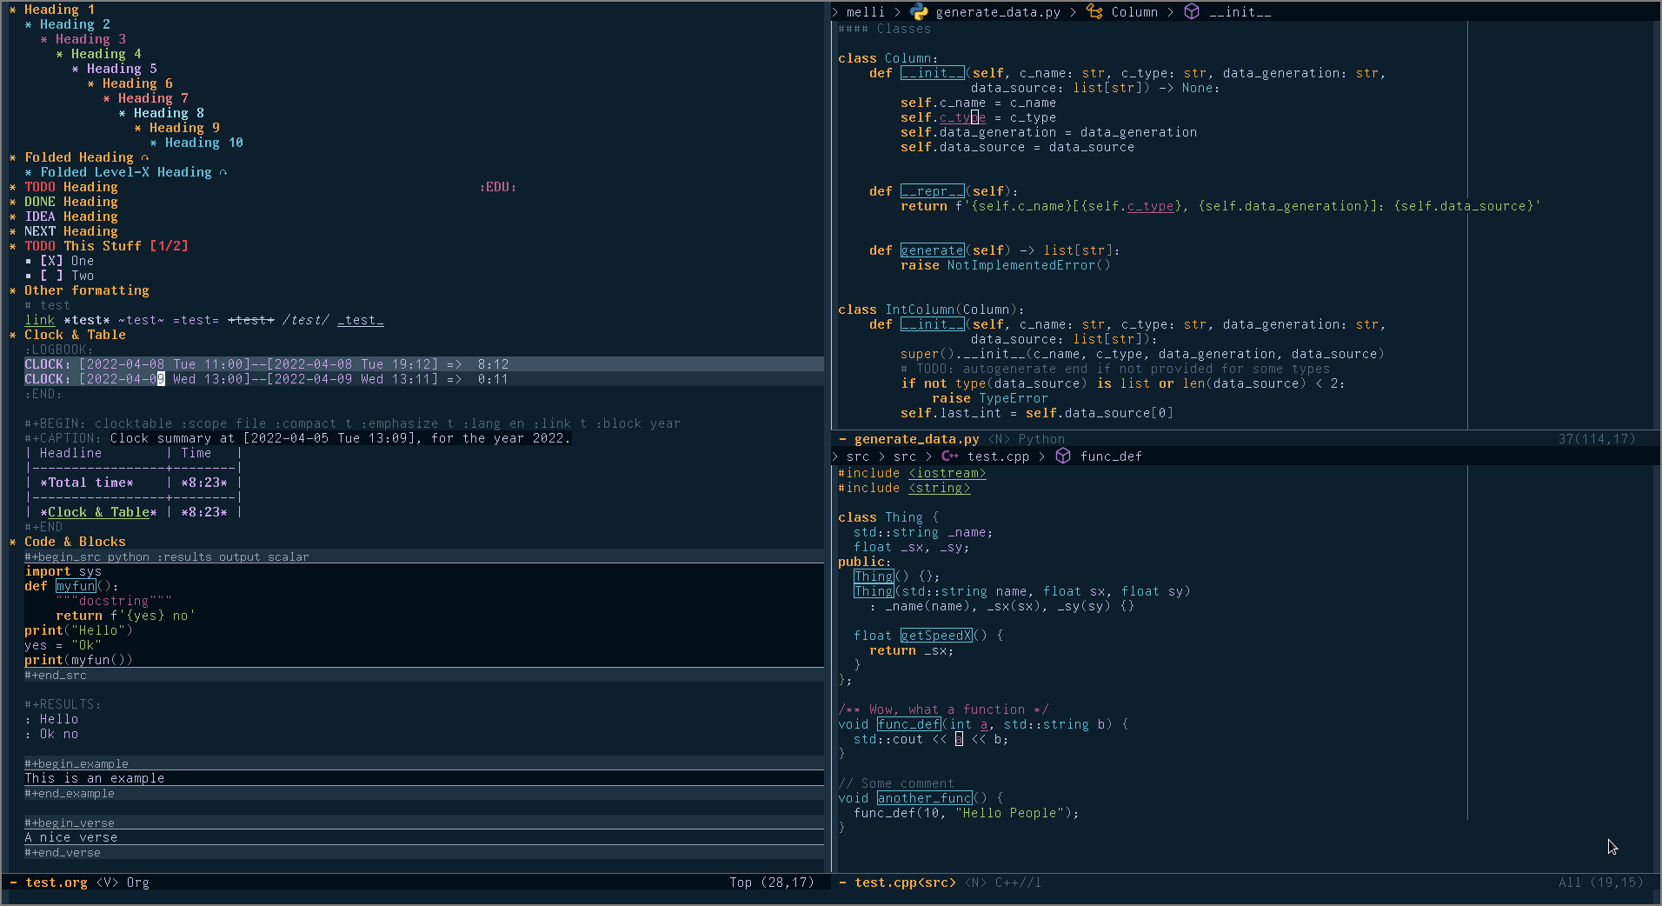Click the C++//l mode label in modeline
This screenshot has height=906, width=1662.
point(1018,883)
